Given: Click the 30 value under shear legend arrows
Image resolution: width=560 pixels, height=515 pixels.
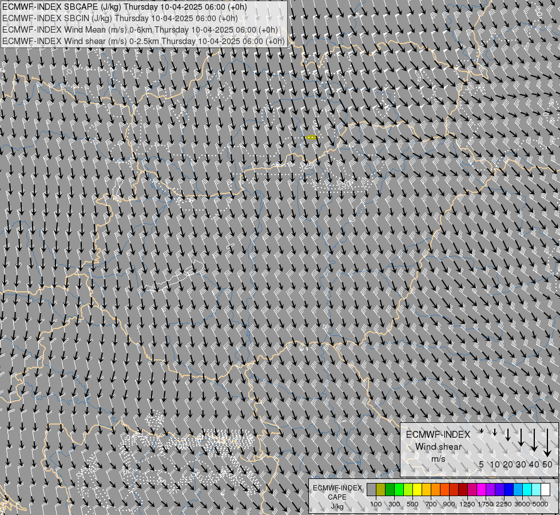Looking at the screenshot, I should (x=521, y=464).
